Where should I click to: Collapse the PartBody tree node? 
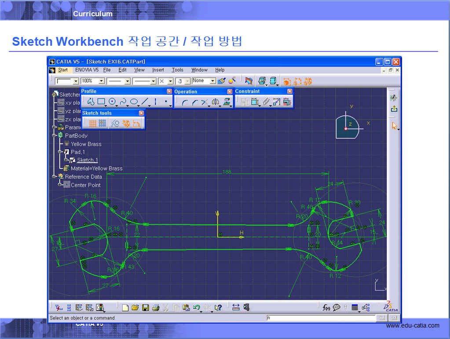pos(55,135)
